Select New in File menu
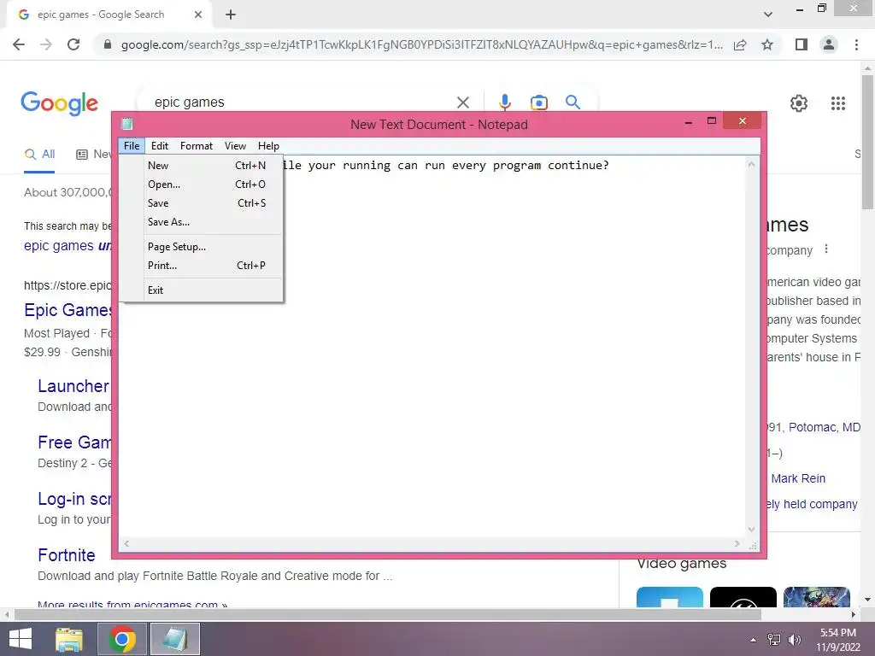The height and width of the screenshot is (656, 875). [201, 165]
